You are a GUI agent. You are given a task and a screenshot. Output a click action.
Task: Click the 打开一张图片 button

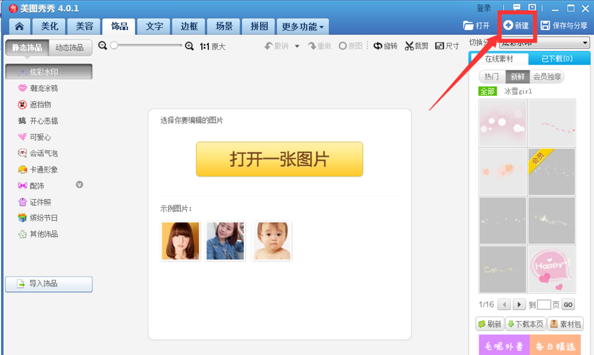click(279, 160)
